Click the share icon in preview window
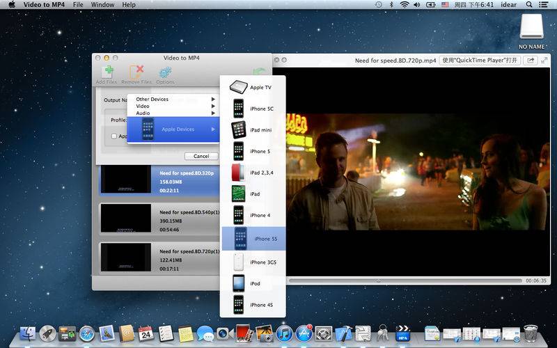Screen dimensions: 557x348 pyautogui.click(x=531, y=61)
